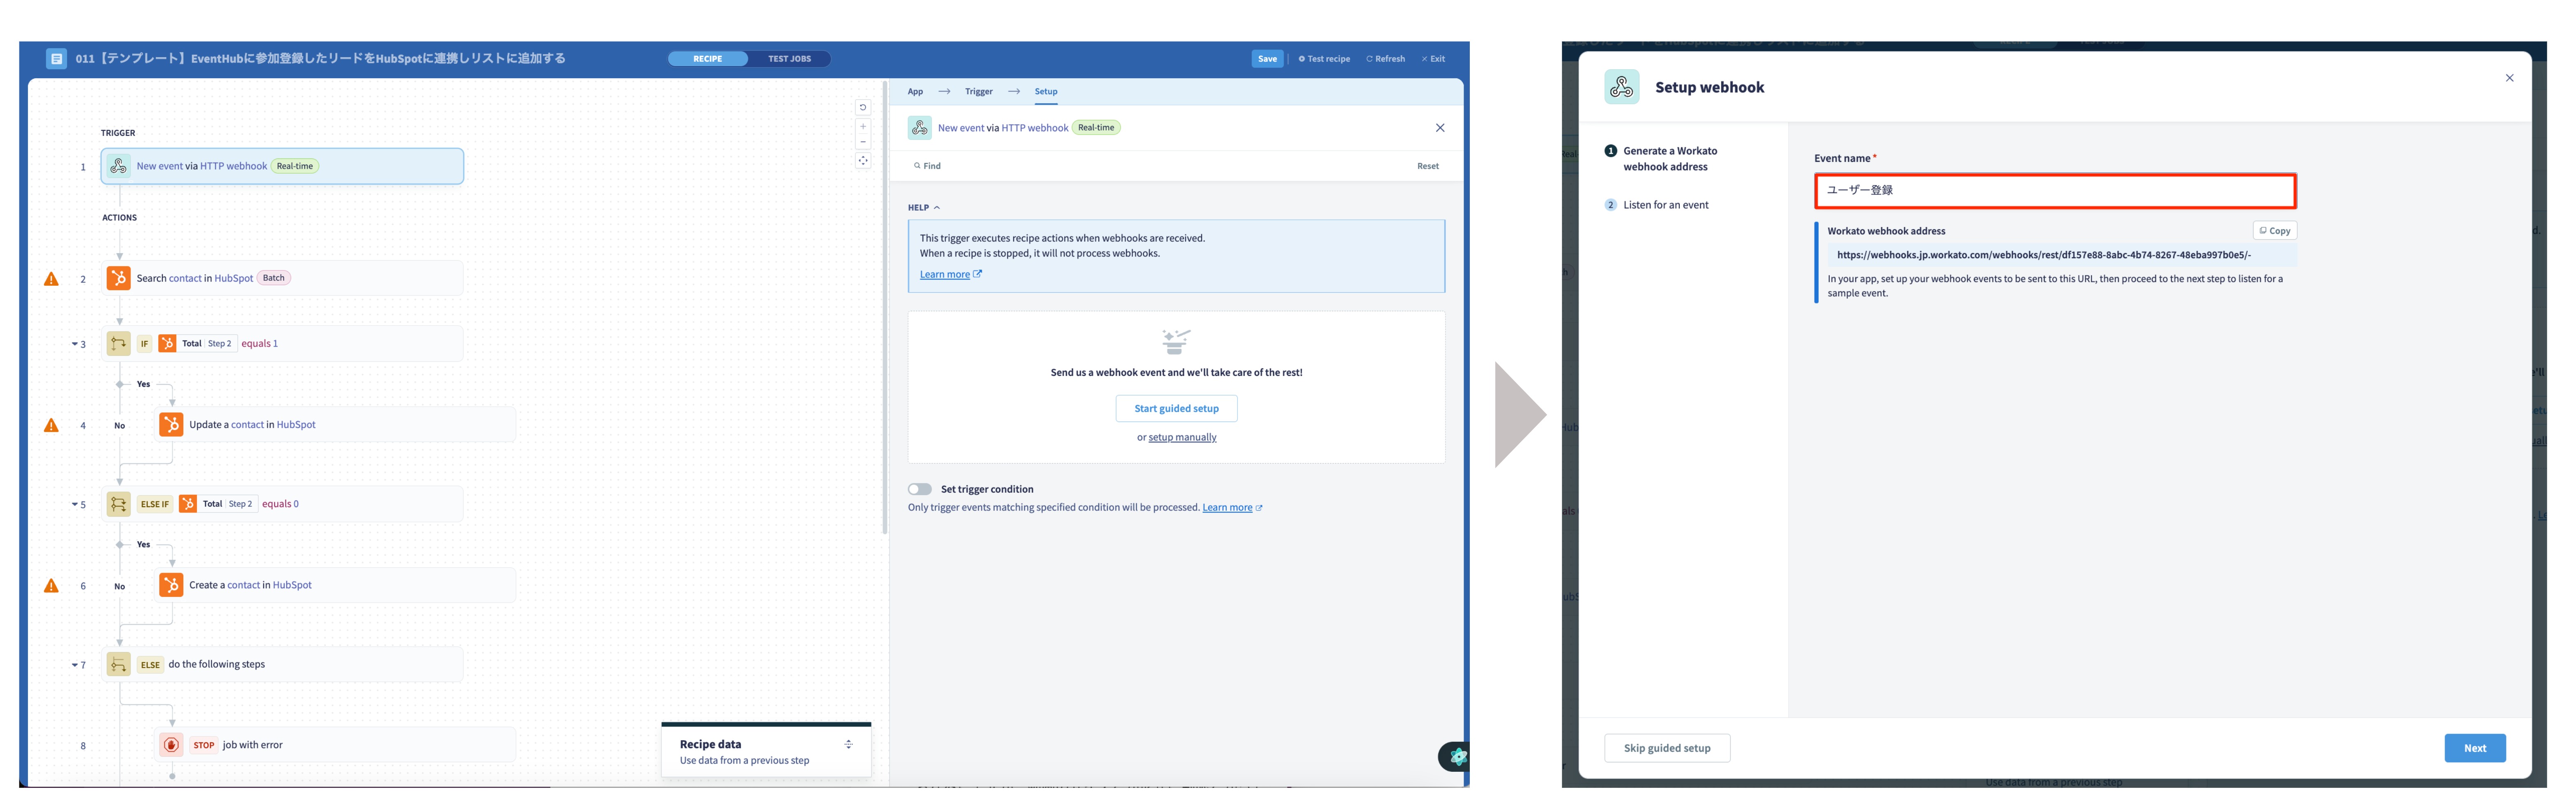Click the Real-time badge on the trigger step
The height and width of the screenshot is (806, 2576).
pos(295,166)
